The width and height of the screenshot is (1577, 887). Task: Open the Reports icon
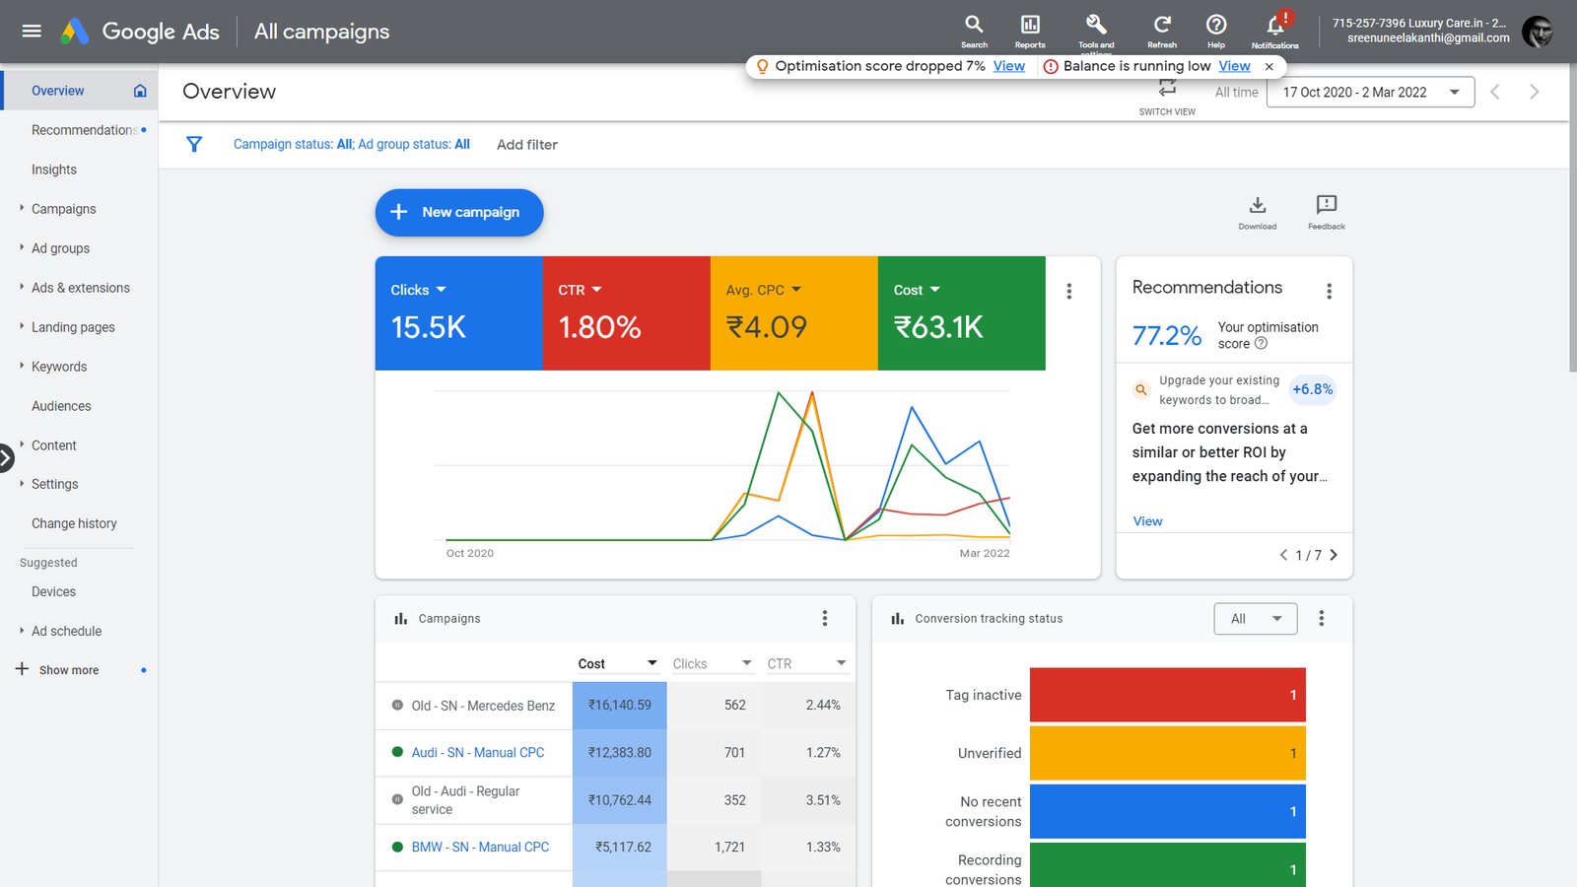(x=1030, y=31)
